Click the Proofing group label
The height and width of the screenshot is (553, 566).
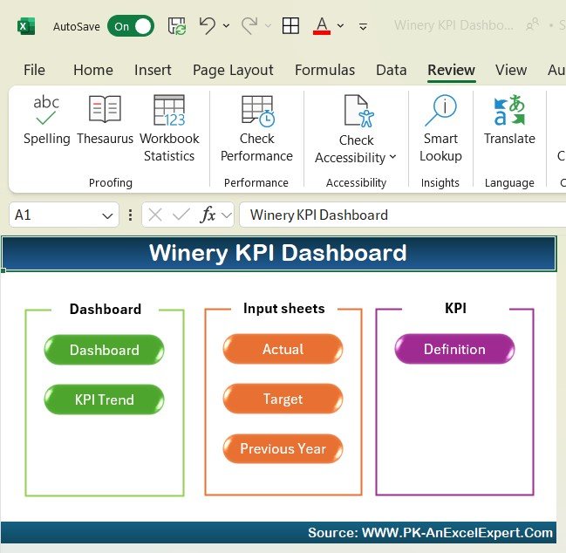click(x=111, y=182)
